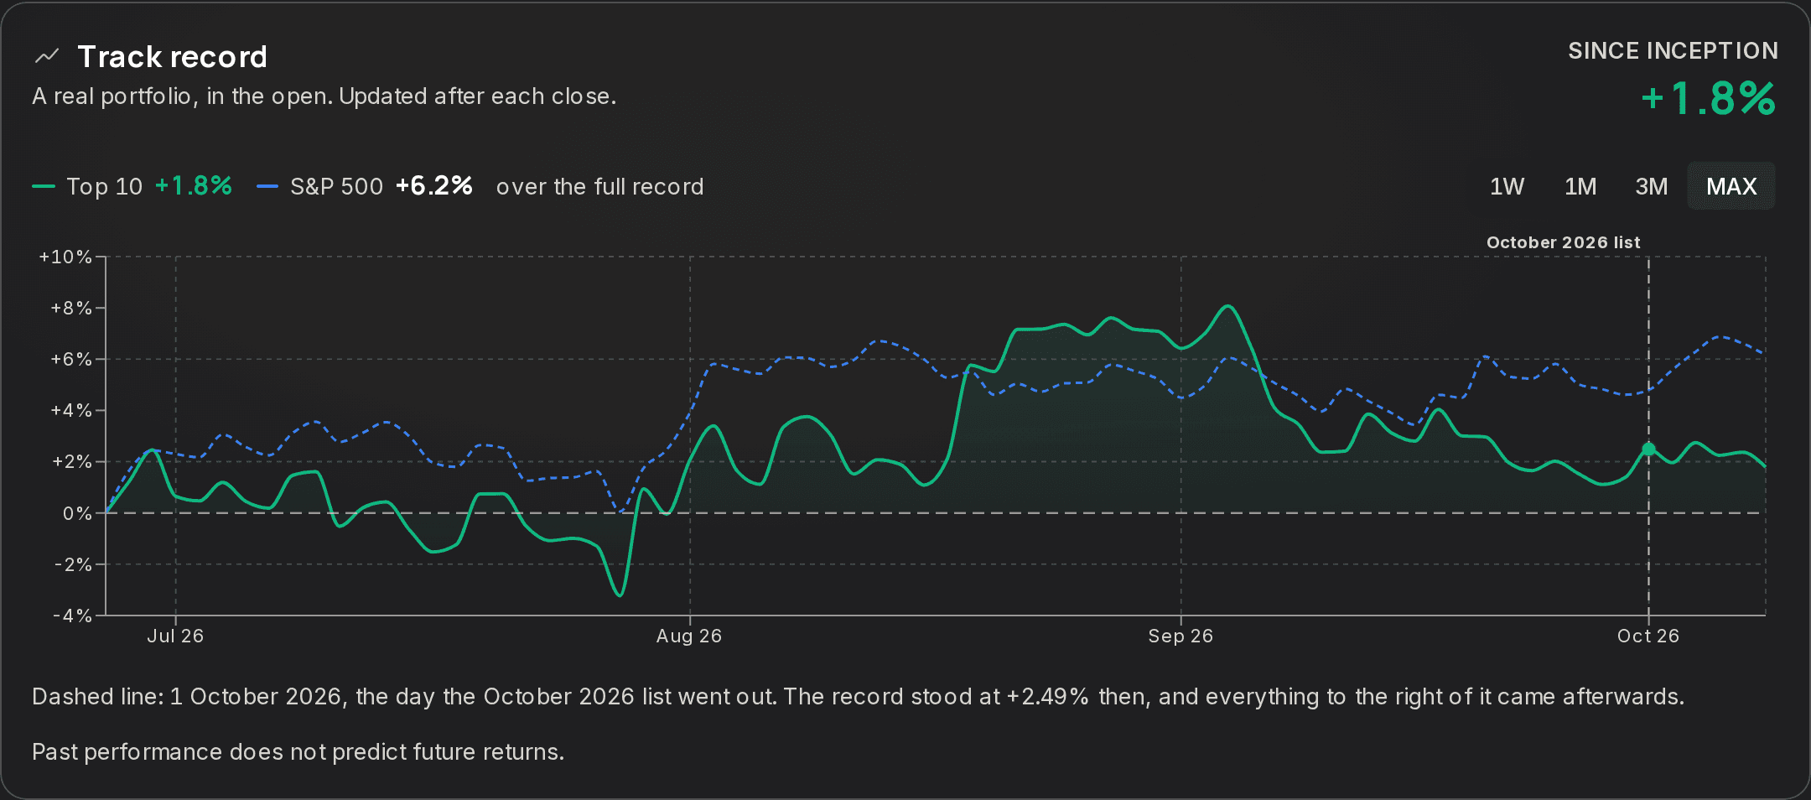
Task: Click the "+10%" y-axis label
Action: tap(65, 257)
